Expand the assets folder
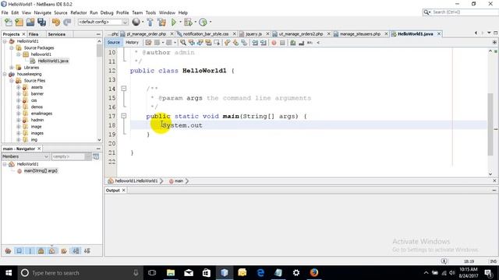The width and height of the screenshot is (499, 280). coord(18,87)
